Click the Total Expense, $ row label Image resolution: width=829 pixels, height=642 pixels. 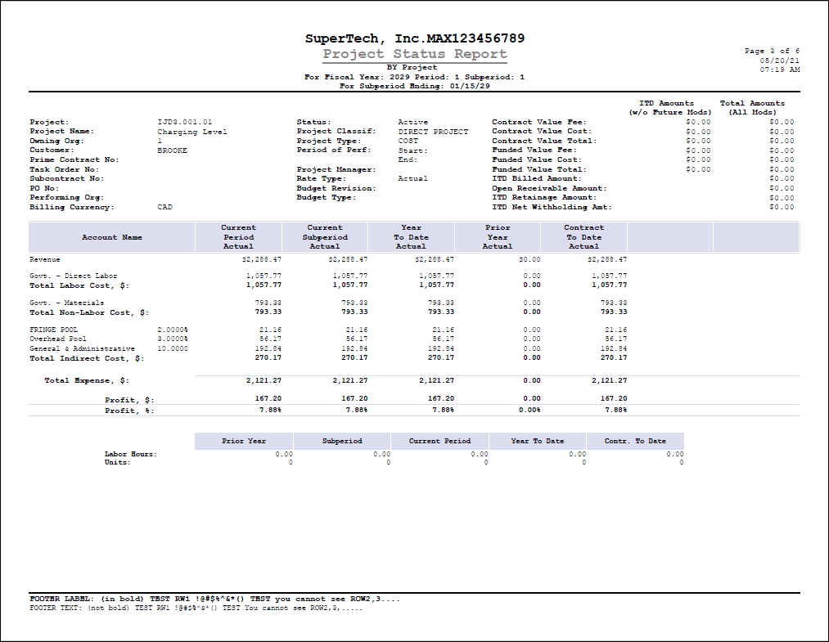pyautogui.click(x=87, y=381)
